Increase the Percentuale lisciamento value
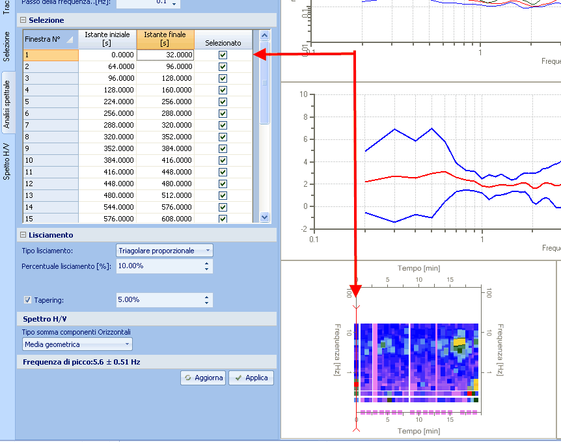Image resolution: width=561 pixels, height=442 pixels. [206, 264]
